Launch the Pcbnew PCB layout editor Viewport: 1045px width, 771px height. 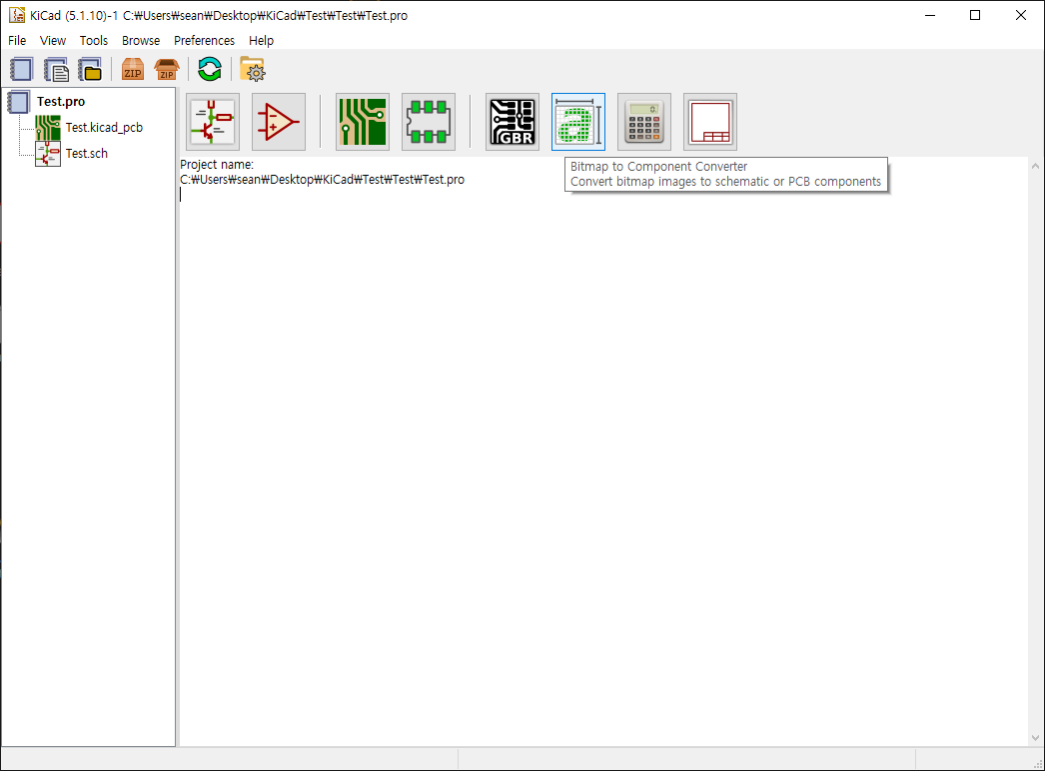coord(363,122)
